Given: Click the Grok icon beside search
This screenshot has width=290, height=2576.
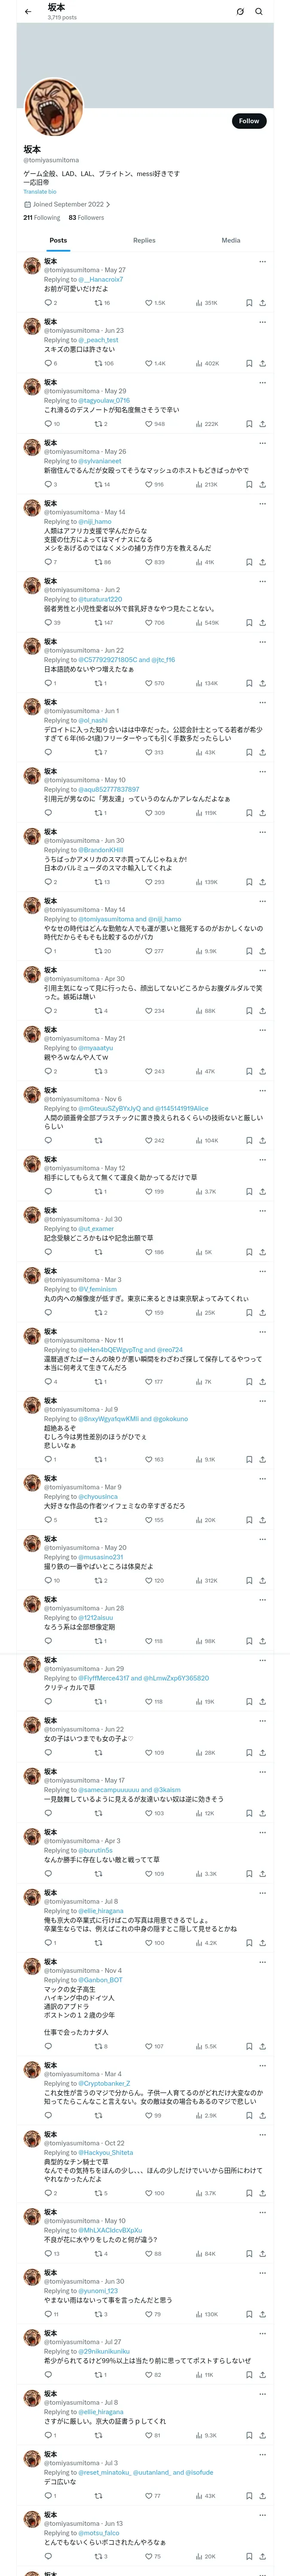Looking at the screenshot, I should tap(240, 12).
